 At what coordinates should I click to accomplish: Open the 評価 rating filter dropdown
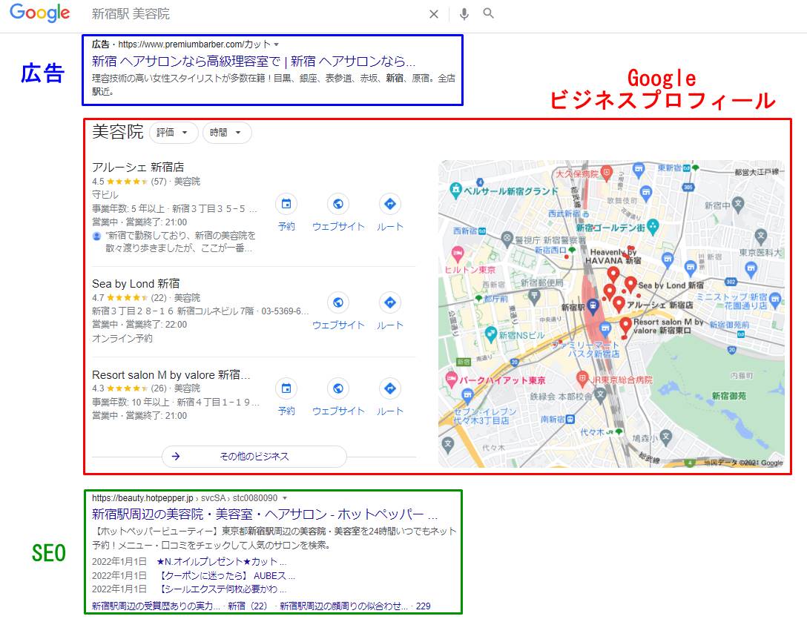[174, 133]
